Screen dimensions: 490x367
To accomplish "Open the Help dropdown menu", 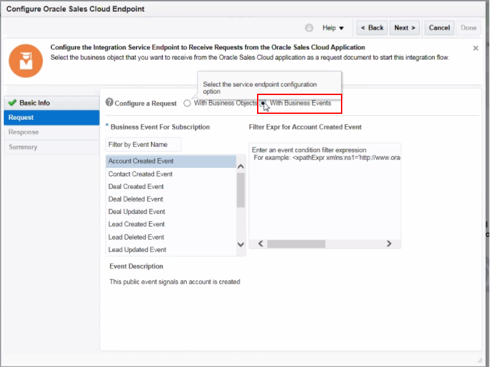I will point(333,28).
